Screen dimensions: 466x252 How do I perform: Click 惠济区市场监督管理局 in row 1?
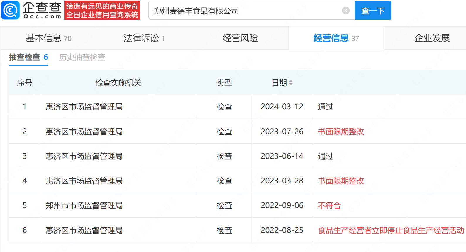point(84,107)
